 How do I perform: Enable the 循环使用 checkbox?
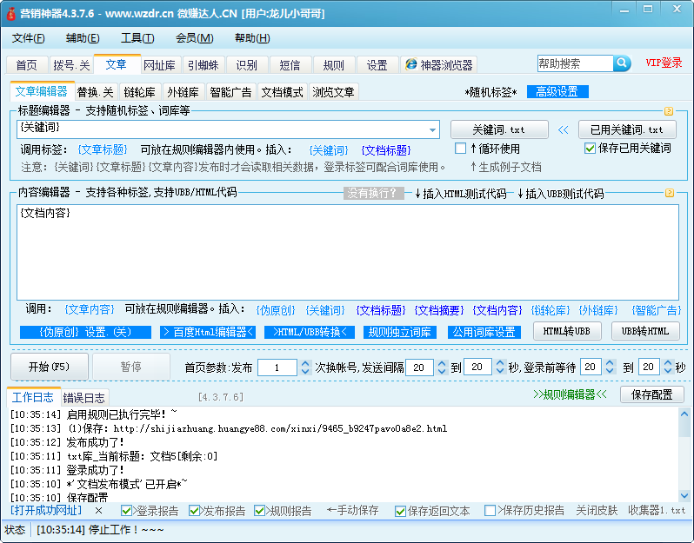point(460,149)
